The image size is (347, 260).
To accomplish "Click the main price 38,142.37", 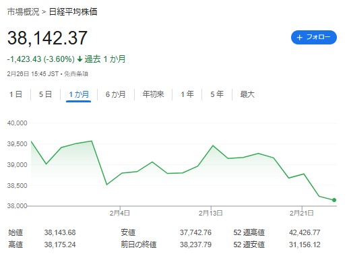I will click(x=47, y=38).
